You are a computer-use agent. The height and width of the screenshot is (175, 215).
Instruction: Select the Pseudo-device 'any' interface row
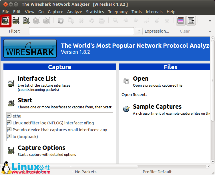(x=59, y=130)
